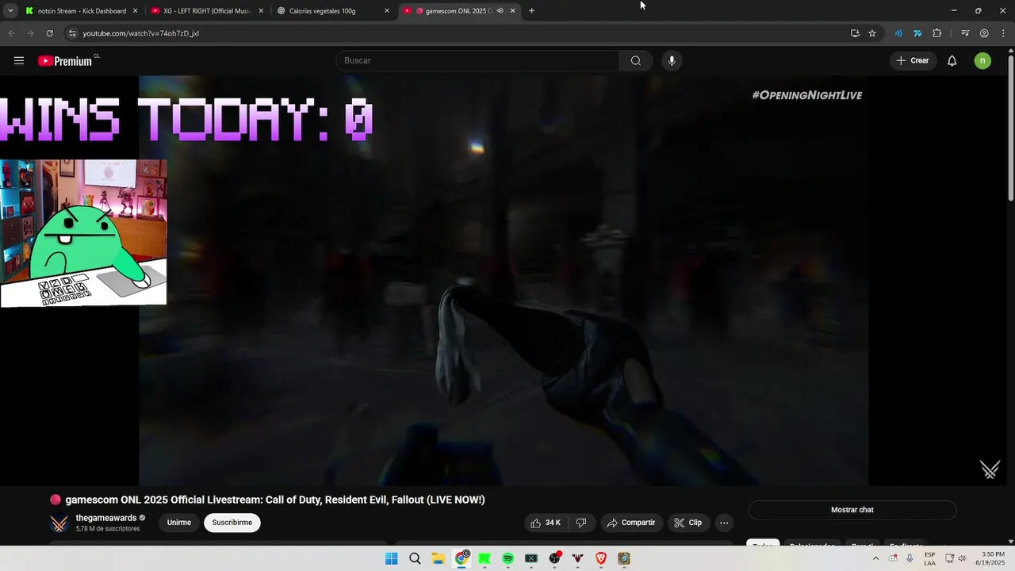The height and width of the screenshot is (571, 1015).
Task: Switch to Calorías vegetales 100g tab
Action: click(x=333, y=11)
